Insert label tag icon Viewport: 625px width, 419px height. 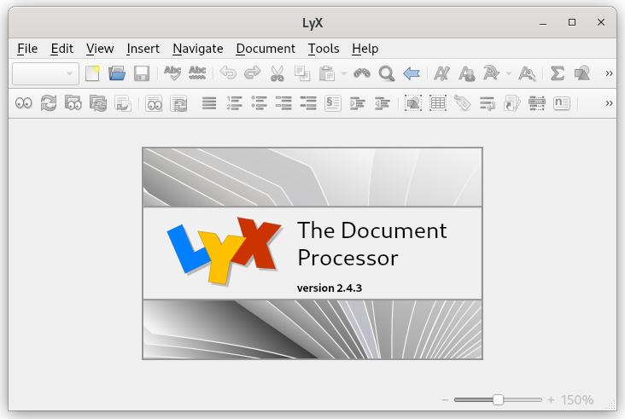pyautogui.click(x=463, y=103)
